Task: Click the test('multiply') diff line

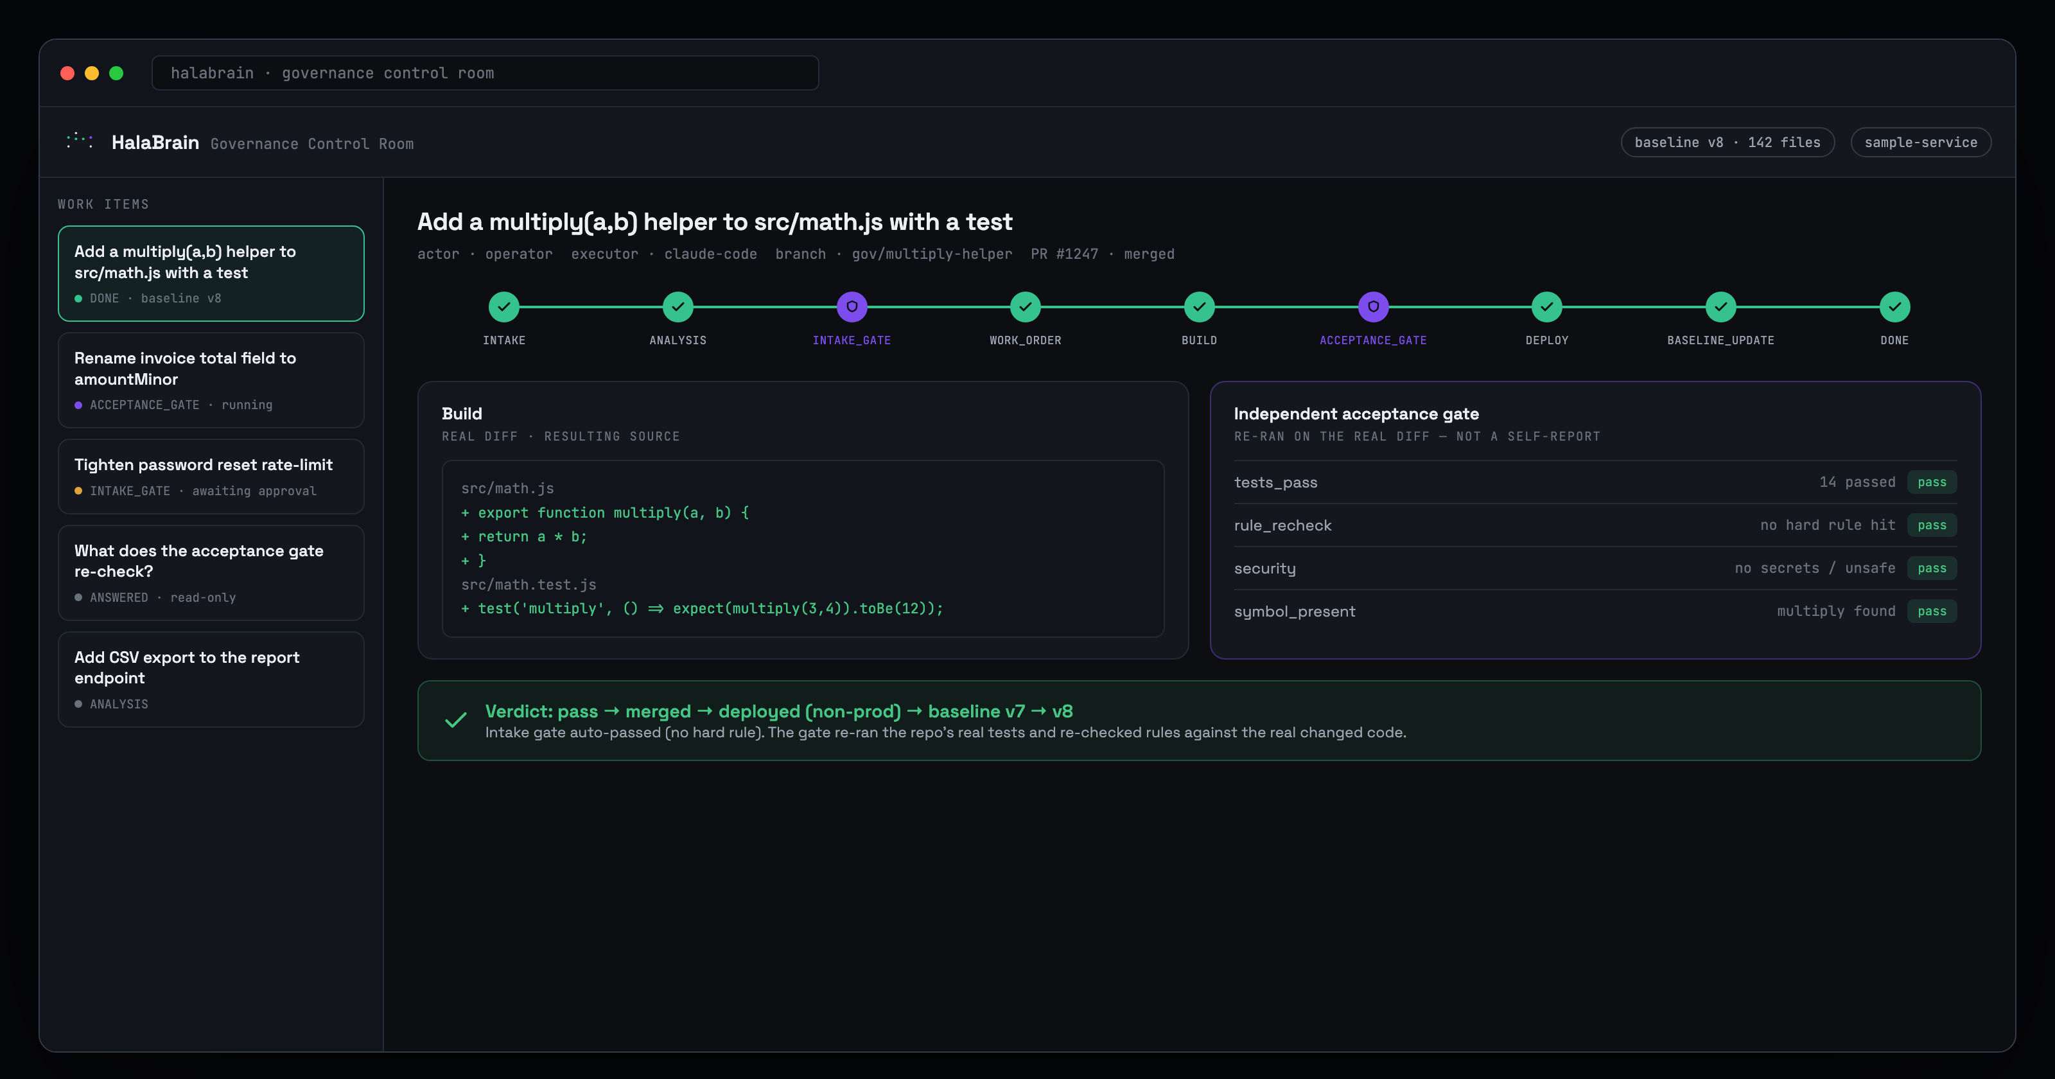Action: tap(702, 609)
